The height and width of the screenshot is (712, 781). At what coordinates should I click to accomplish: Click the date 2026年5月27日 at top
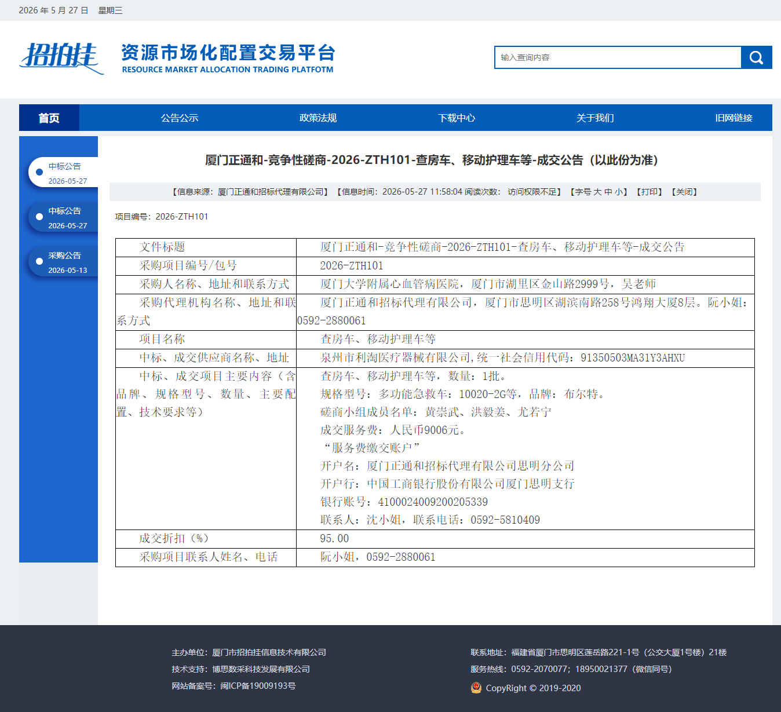[x=53, y=10]
